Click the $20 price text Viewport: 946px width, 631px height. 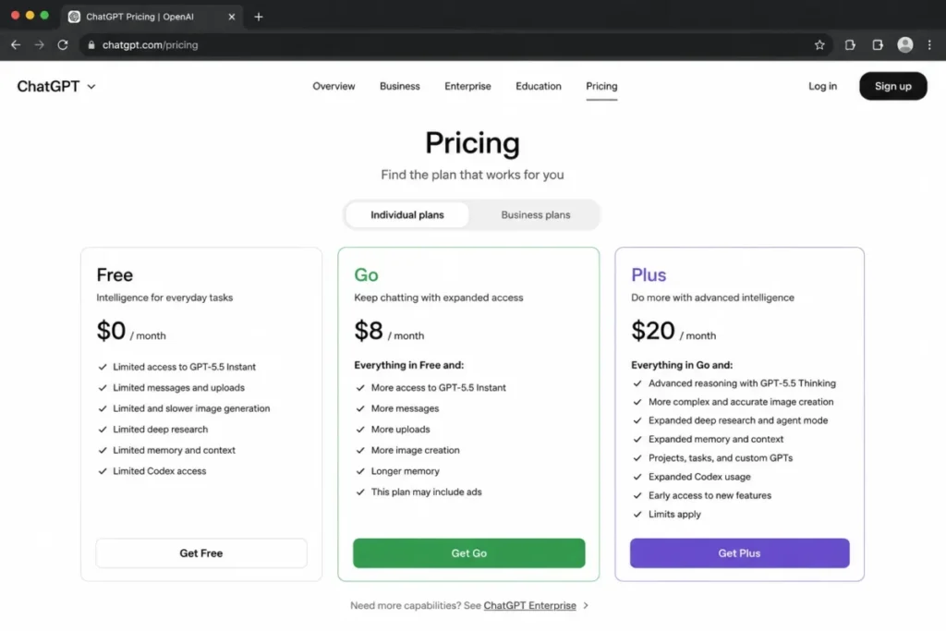tap(653, 331)
